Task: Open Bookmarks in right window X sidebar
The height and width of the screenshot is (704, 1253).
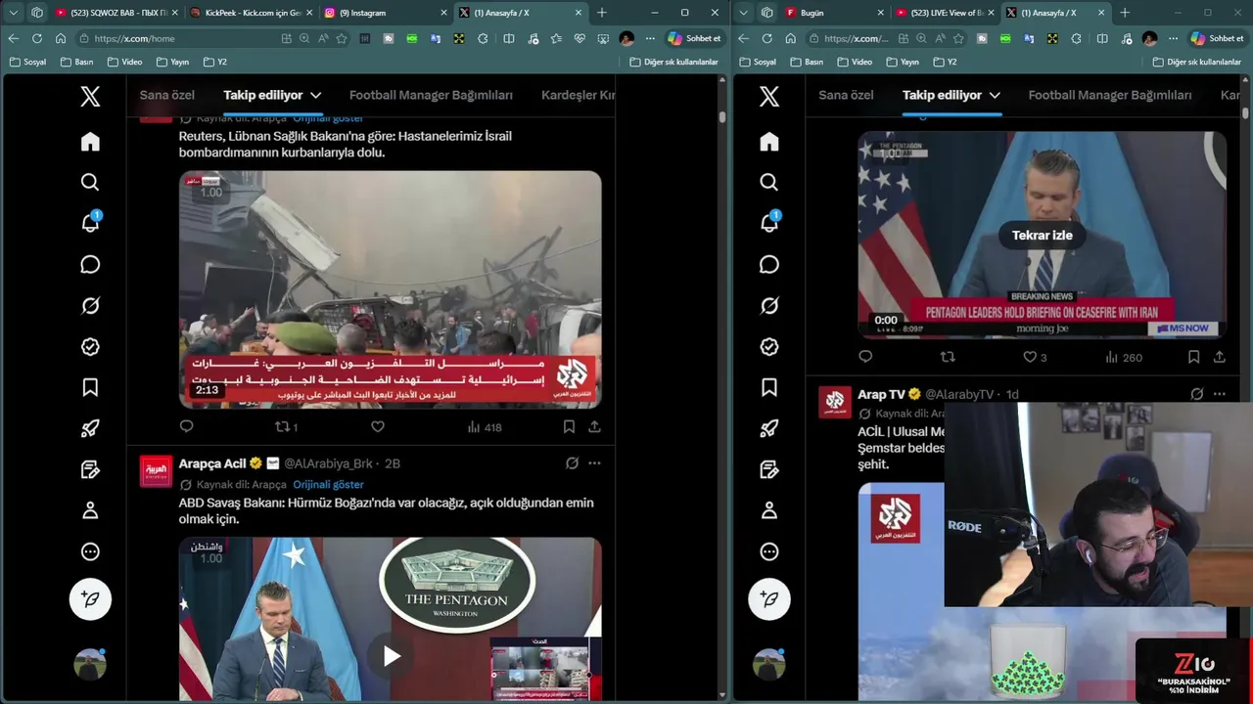Action: pos(769,388)
